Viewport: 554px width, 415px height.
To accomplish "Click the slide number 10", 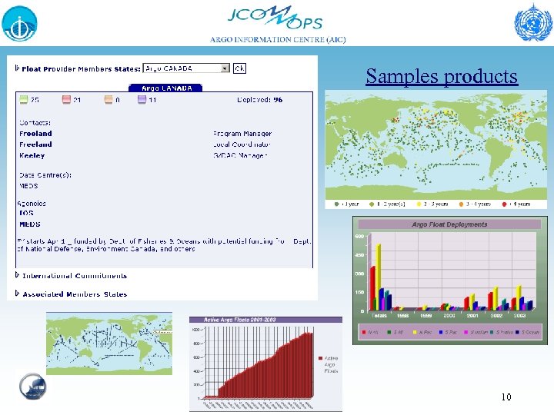I will [x=506, y=397].
